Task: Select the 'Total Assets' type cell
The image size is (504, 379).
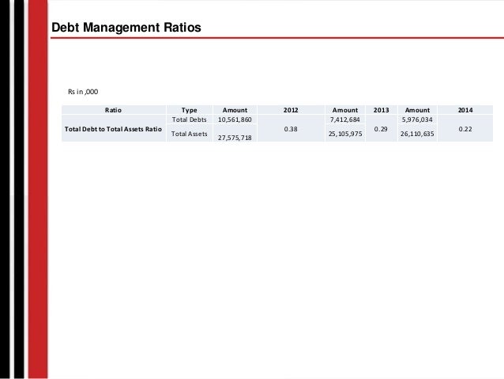Action: [189, 134]
